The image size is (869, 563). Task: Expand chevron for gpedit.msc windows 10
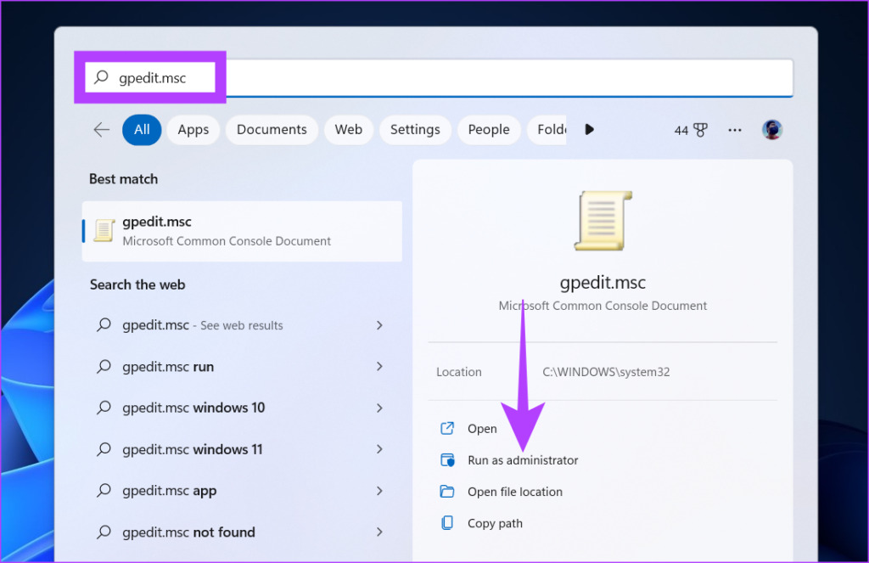coord(379,408)
